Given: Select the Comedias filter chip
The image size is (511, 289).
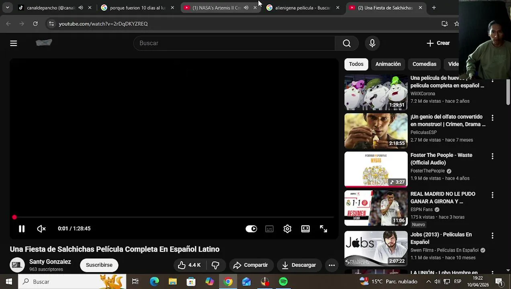Looking at the screenshot, I should coord(424,64).
